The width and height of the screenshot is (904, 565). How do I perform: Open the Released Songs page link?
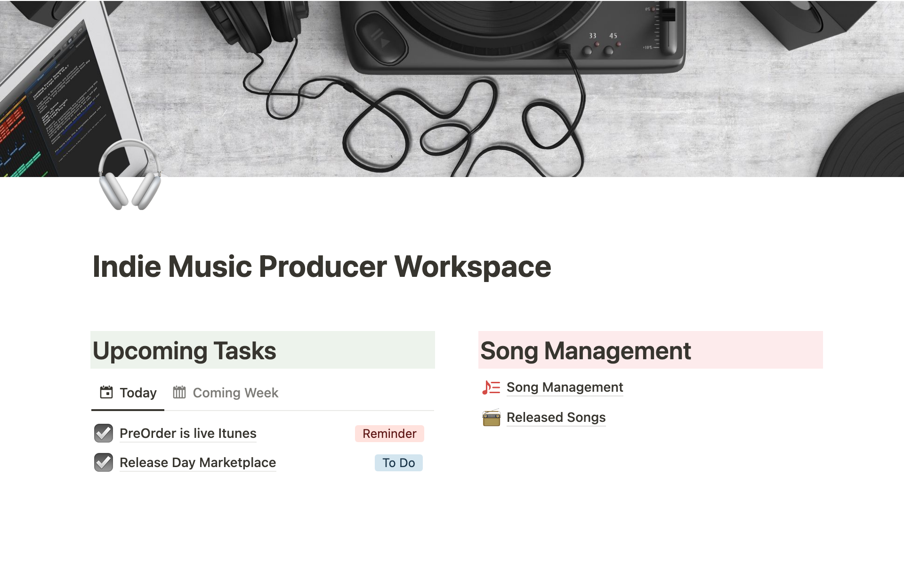click(x=556, y=417)
